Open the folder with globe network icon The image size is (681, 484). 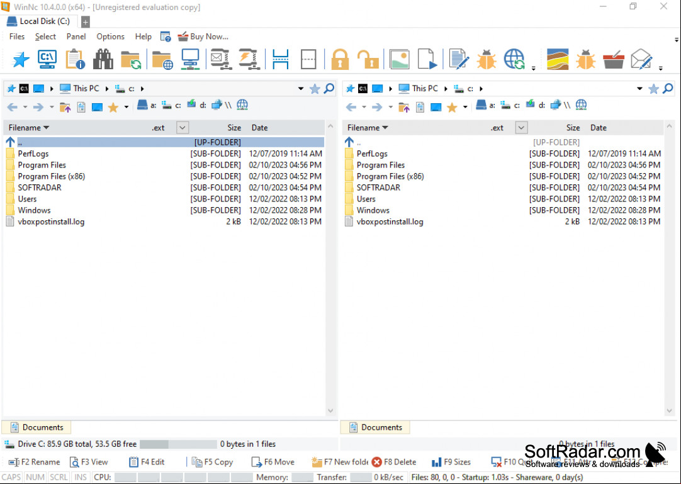(162, 60)
